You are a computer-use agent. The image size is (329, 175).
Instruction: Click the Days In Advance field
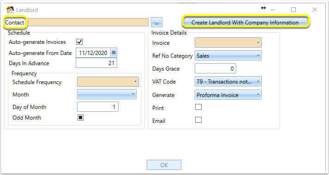click(x=96, y=63)
